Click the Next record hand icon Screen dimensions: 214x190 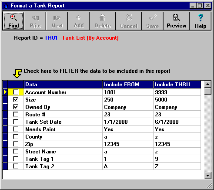coord(57,21)
